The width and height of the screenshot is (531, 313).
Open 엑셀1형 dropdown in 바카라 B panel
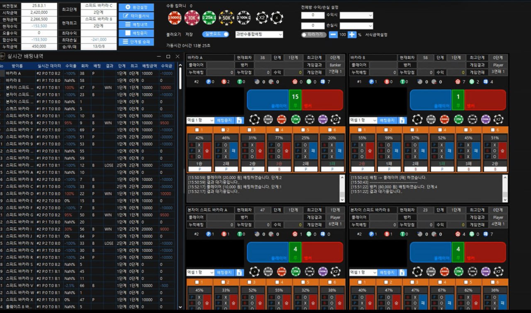pyautogui.click(x=363, y=120)
